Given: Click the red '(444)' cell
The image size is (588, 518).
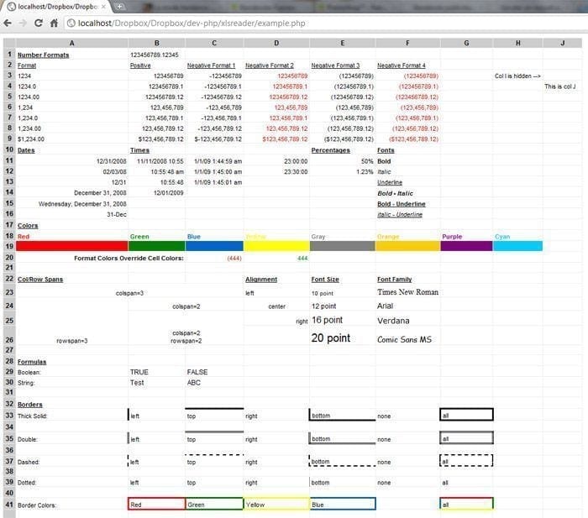Looking at the screenshot, I should [x=234, y=259].
